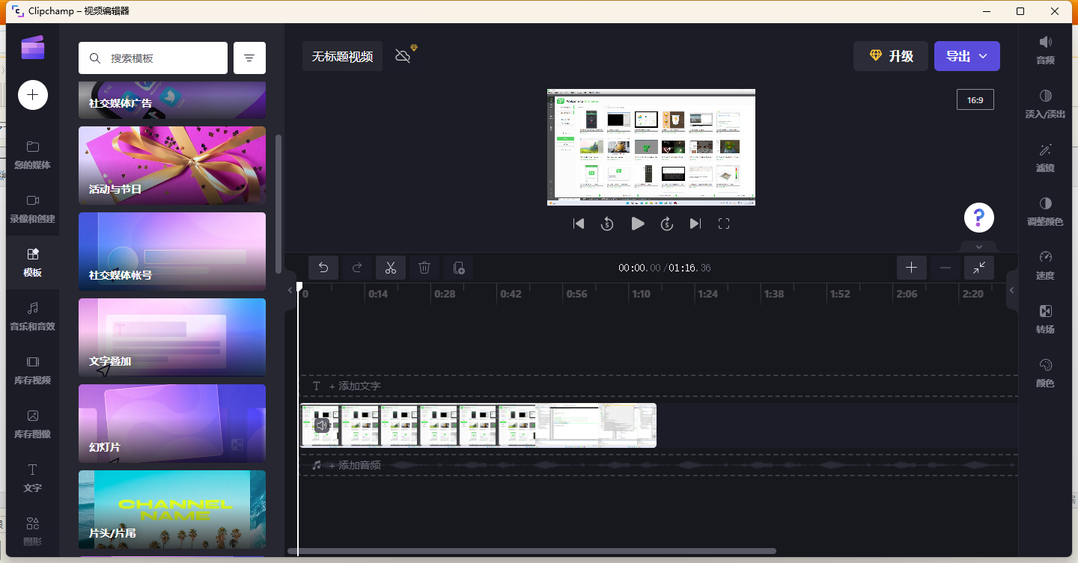Rename the 无标题视频 project title
Screen dimensions: 1078x563
[342, 56]
